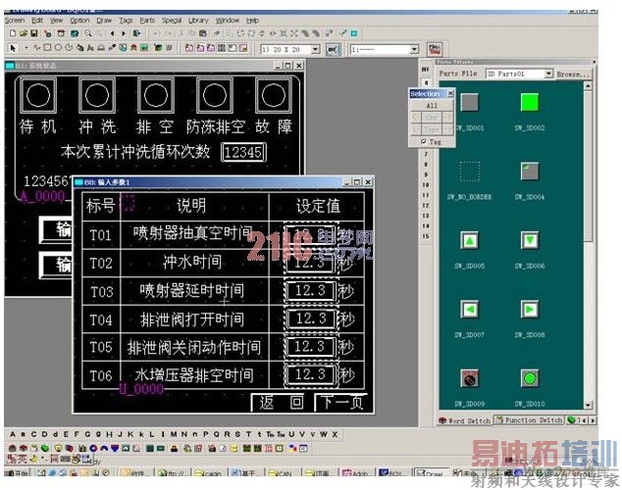Select the circle drawing tool
This screenshot has width=622, height=490.
point(58,48)
